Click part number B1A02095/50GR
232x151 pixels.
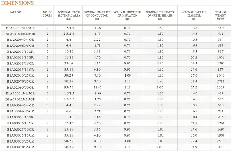pyautogui.click(x=21, y=87)
